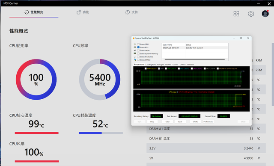Switch to the Cooling Fans tab
The image size is (274, 166).
click(151, 65)
